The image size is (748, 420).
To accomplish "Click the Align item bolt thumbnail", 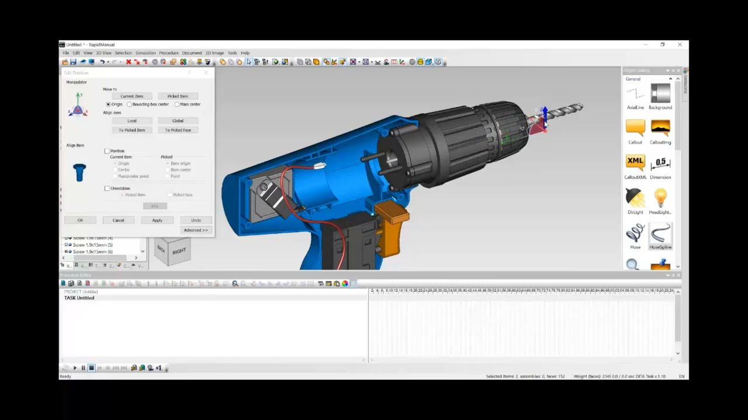I will pos(79,173).
